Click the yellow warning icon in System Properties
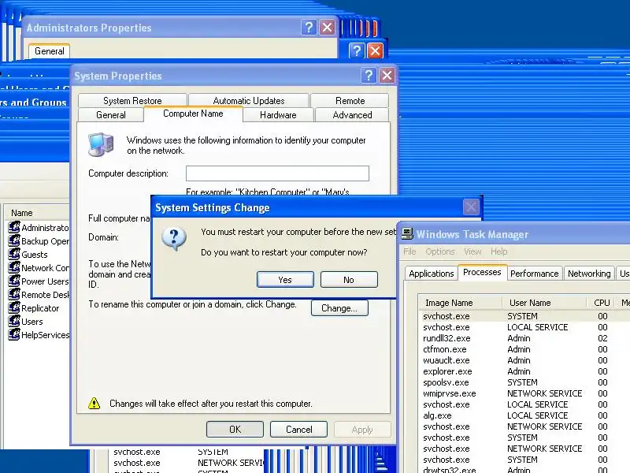The width and height of the screenshot is (630, 473). (94, 403)
